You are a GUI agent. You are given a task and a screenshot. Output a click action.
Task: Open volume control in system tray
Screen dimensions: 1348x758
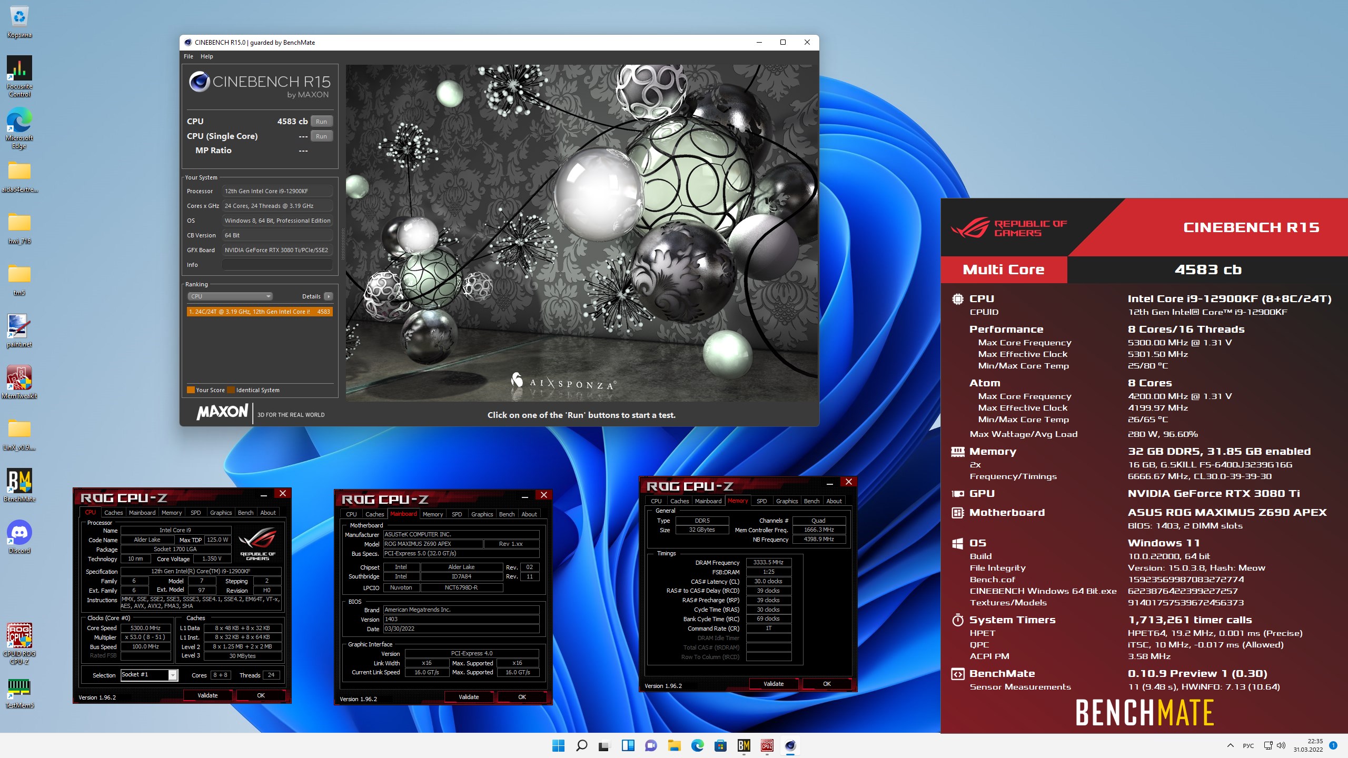tap(1281, 745)
